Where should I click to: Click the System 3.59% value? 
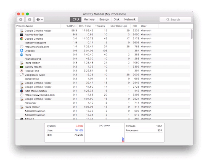point(79,126)
